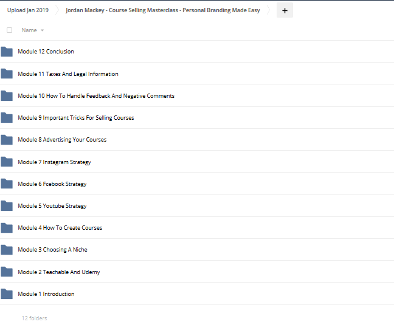Click the folder icon for Module 12 Conclusion
Screen dimensions: 394x330
pyautogui.click(x=7, y=52)
